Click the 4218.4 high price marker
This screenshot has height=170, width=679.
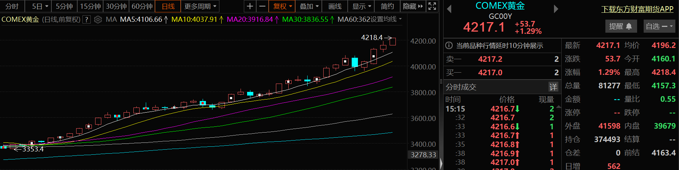pos(372,37)
